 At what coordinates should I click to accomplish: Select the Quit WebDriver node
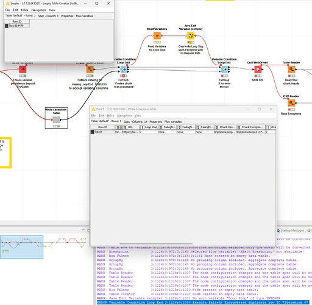click(258, 70)
